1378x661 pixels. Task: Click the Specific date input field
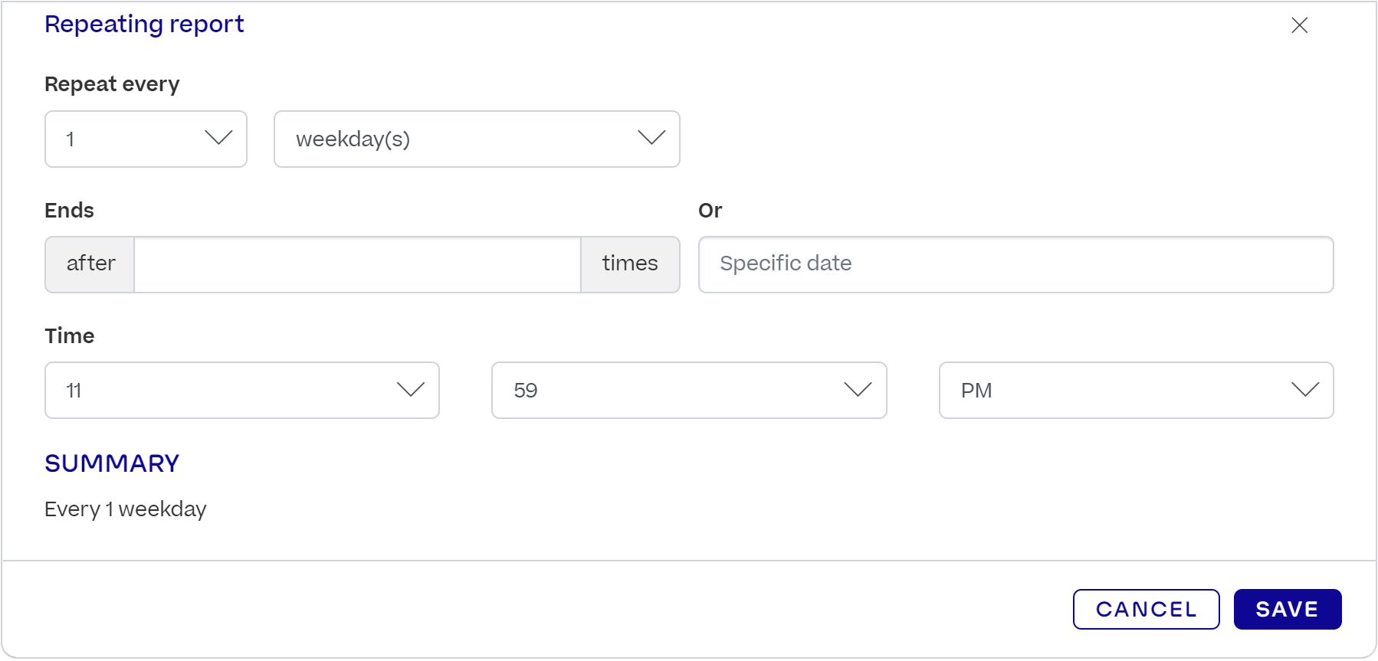point(1015,264)
